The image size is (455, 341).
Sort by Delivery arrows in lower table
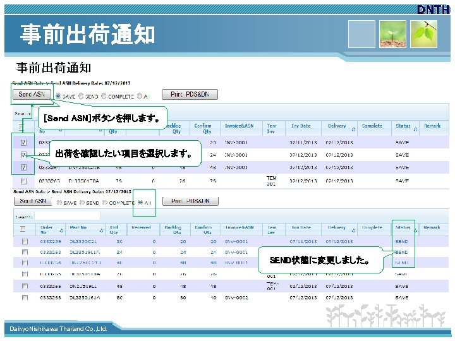353,230
